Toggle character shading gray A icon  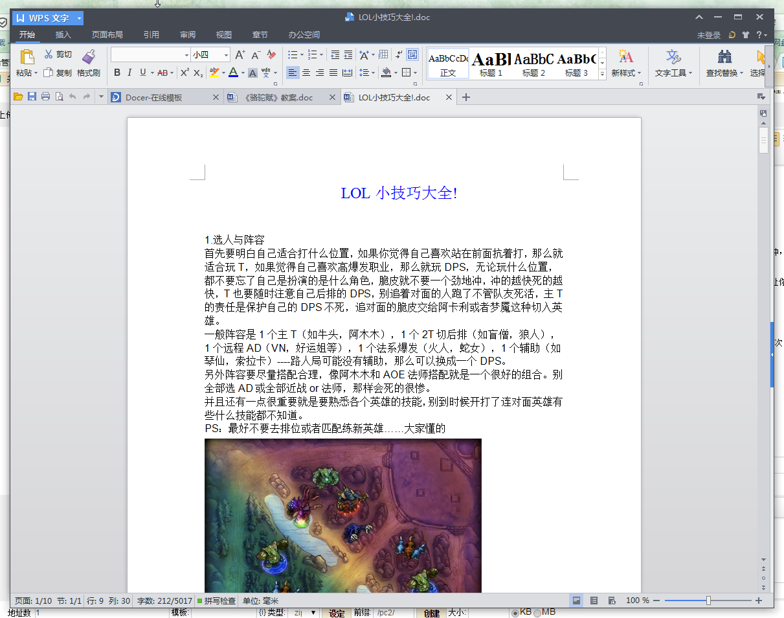252,73
